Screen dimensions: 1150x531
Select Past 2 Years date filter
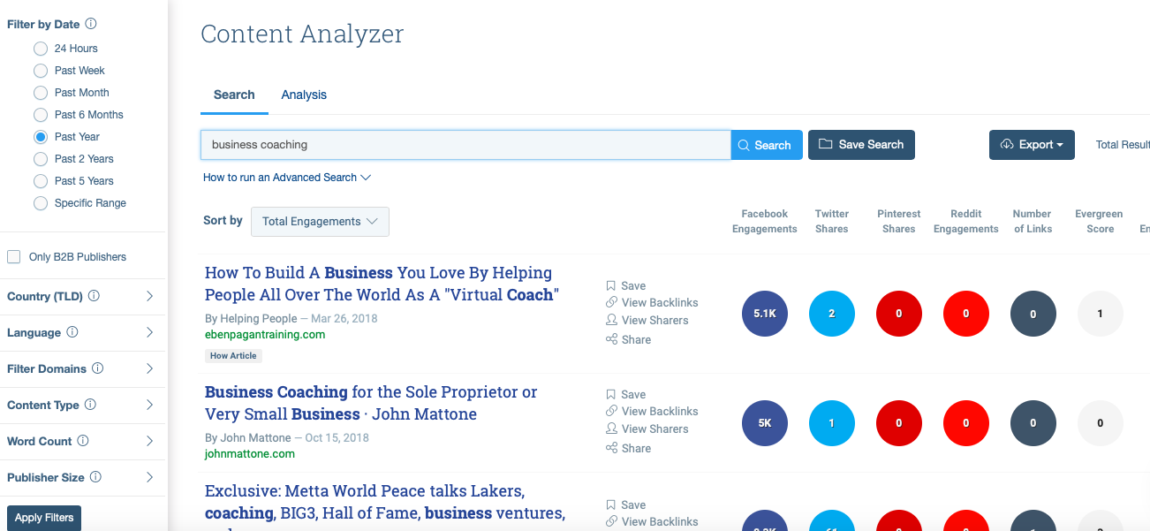41,159
